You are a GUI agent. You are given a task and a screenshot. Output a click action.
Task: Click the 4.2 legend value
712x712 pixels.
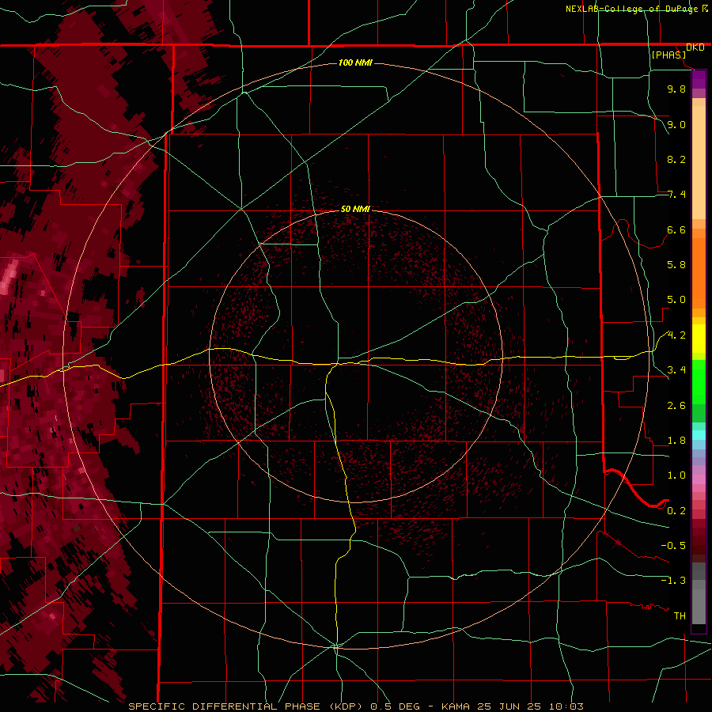click(x=676, y=335)
